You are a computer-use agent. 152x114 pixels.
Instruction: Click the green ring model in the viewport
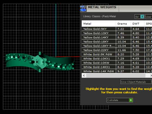click(x=40, y=62)
